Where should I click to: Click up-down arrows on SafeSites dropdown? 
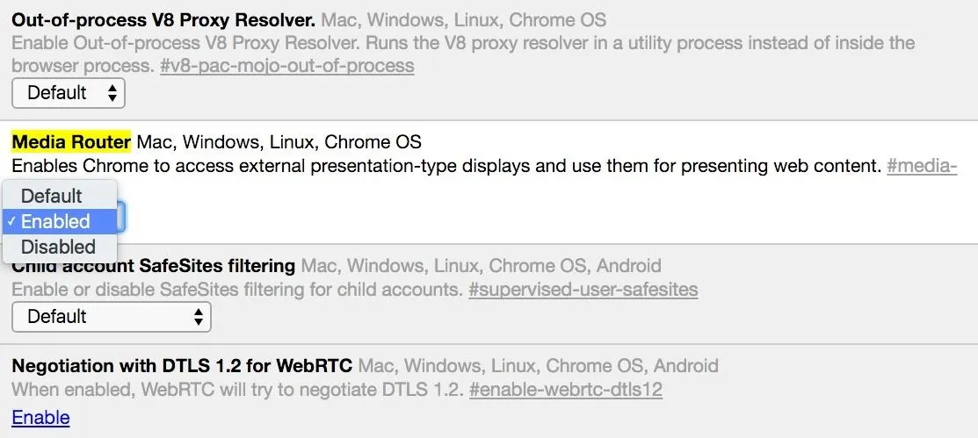pos(199,317)
